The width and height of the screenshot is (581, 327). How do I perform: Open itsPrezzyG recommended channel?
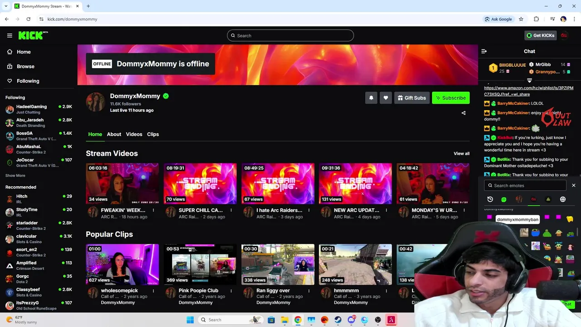[39, 305]
